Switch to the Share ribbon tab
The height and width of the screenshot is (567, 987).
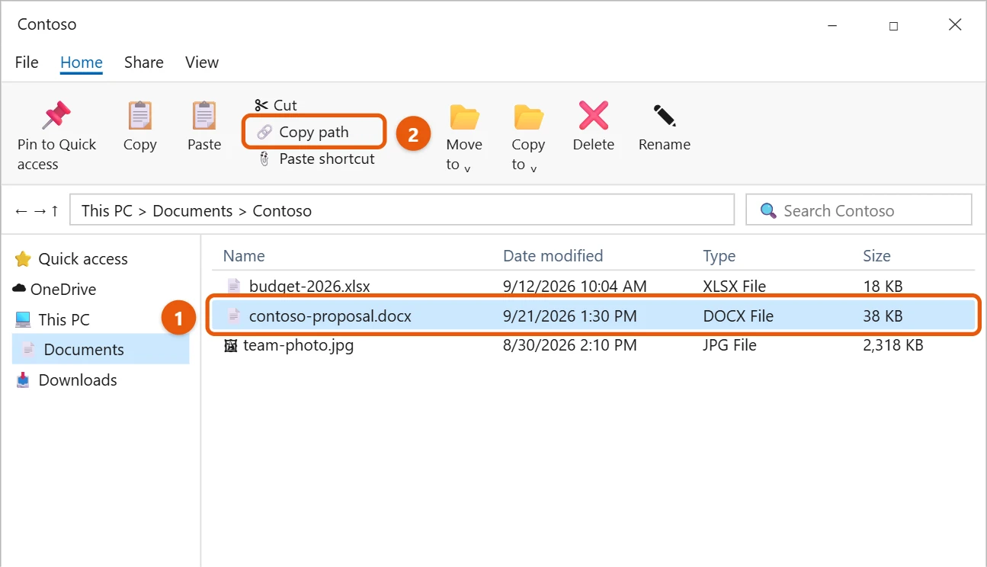[x=144, y=62]
